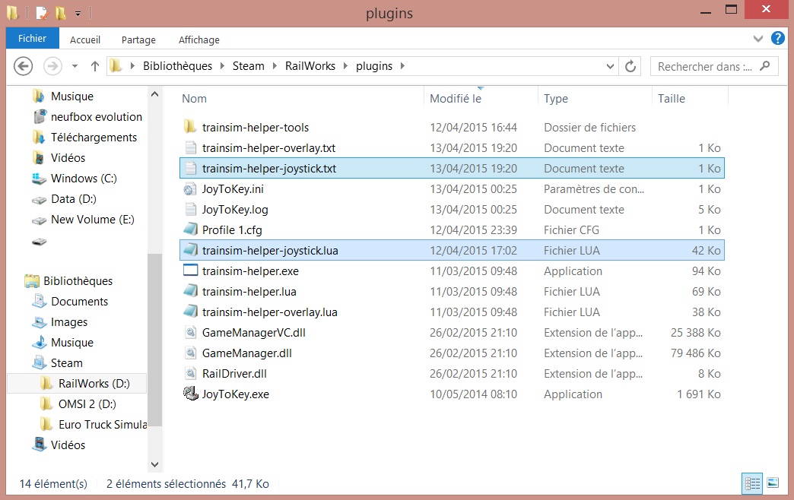Expand the arrow after RailWorks in path
Screen dimensions: 794x500
point(345,66)
